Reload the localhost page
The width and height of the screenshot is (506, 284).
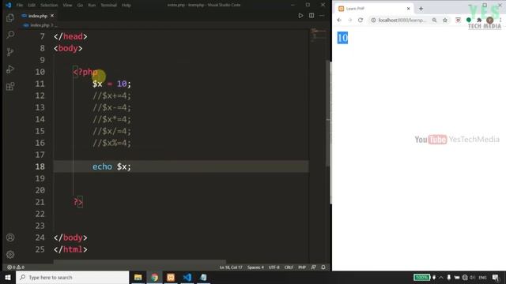coord(361,20)
